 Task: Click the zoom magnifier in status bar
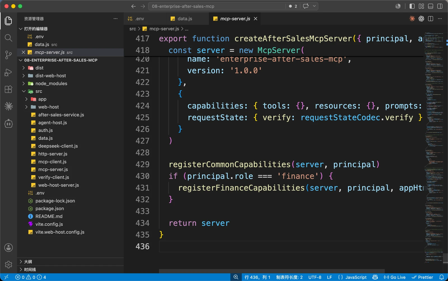[236, 277]
